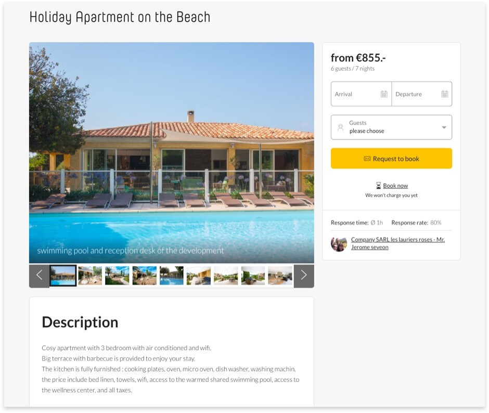Select the seventh gallery thumbnail
The height and width of the screenshot is (413, 489).
pyautogui.click(x=226, y=276)
